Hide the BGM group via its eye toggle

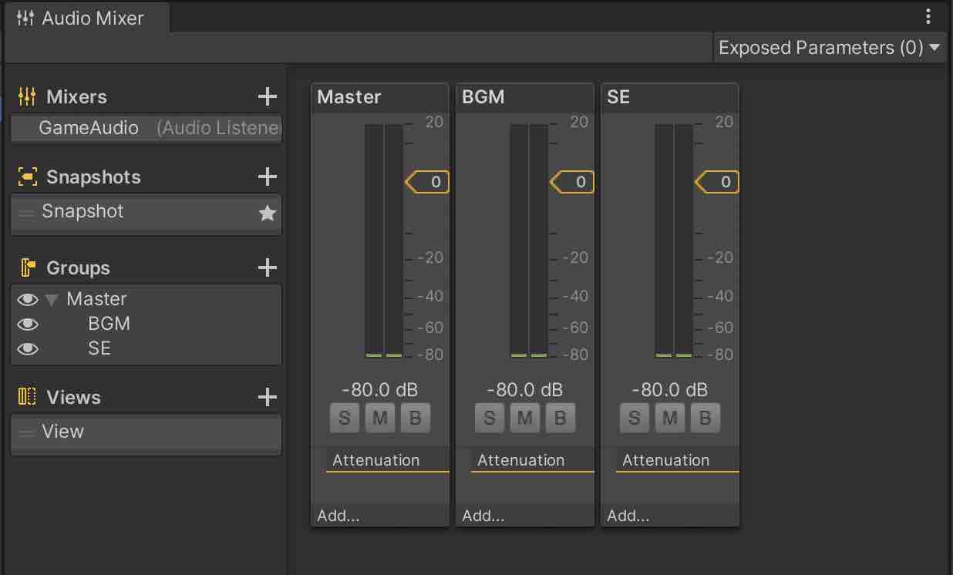pyautogui.click(x=28, y=324)
